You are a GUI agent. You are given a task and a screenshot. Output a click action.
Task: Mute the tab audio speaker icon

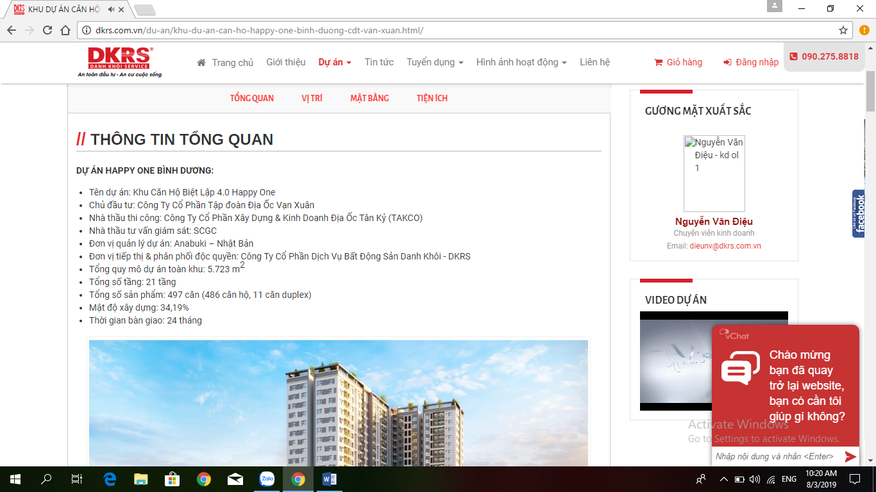pyautogui.click(x=112, y=9)
